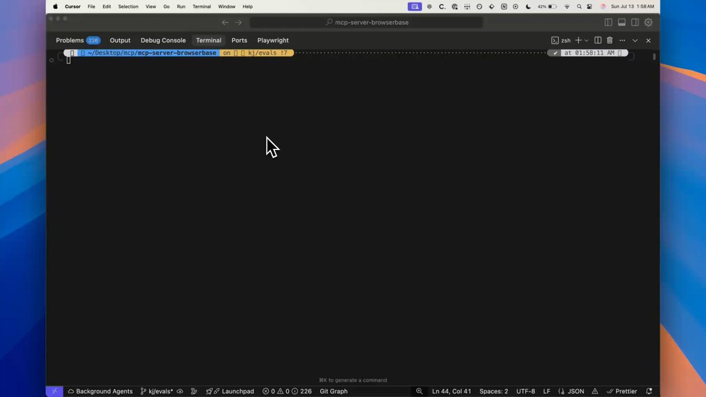
Task: Click the Notion icon in menu bar
Action: click(504, 6)
